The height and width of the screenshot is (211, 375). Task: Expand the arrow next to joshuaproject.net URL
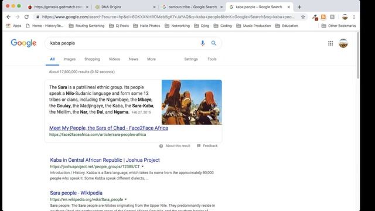pos(142,166)
